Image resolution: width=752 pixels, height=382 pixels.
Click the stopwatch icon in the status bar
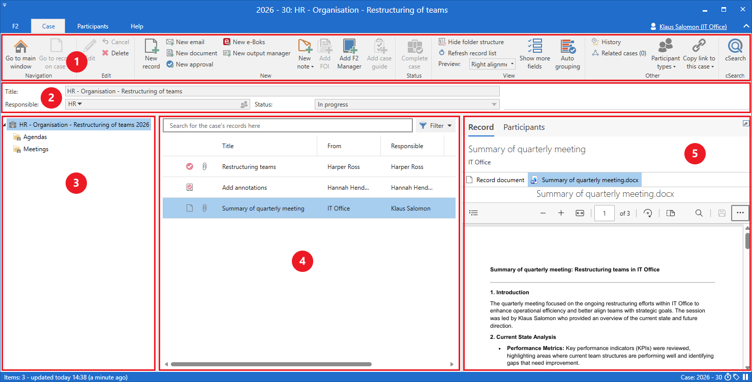click(728, 377)
